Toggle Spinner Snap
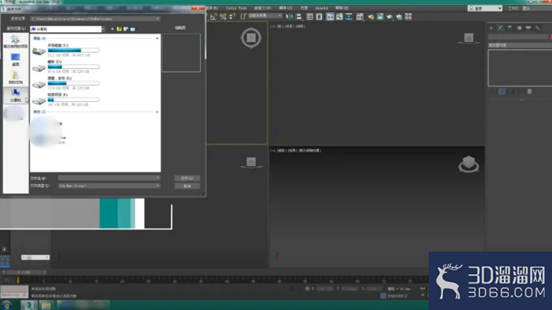The image size is (552, 310). point(232,16)
